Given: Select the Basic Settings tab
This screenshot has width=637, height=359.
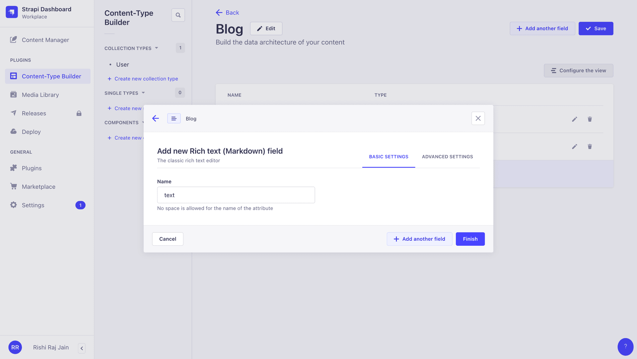Looking at the screenshot, I should [389, 157].
